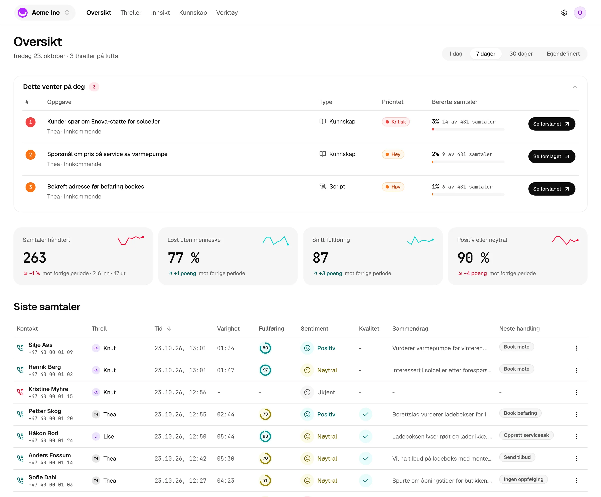This screenshot has width=601, height=497.
Task: Open the Acme Inc workspace switcher
Action: (45, 13)
